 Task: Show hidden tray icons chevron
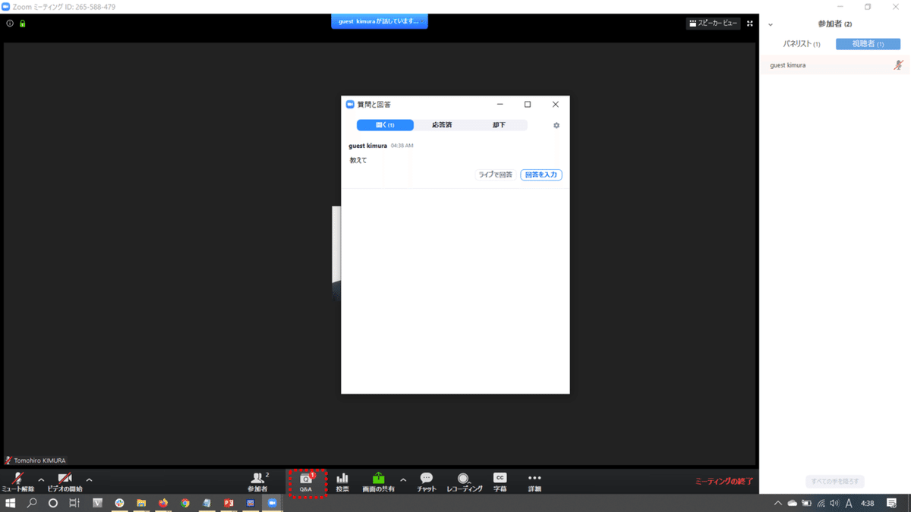coord(778,504)
